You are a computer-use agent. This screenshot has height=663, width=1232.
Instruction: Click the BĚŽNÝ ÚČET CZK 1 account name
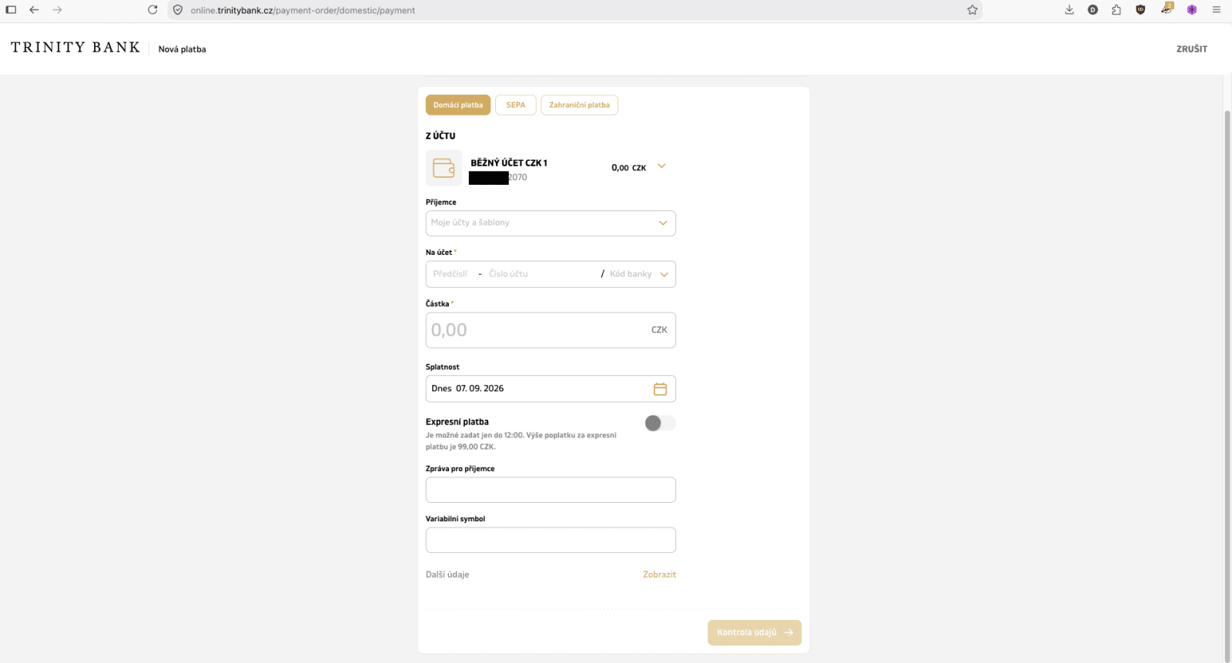coord(509,162)
